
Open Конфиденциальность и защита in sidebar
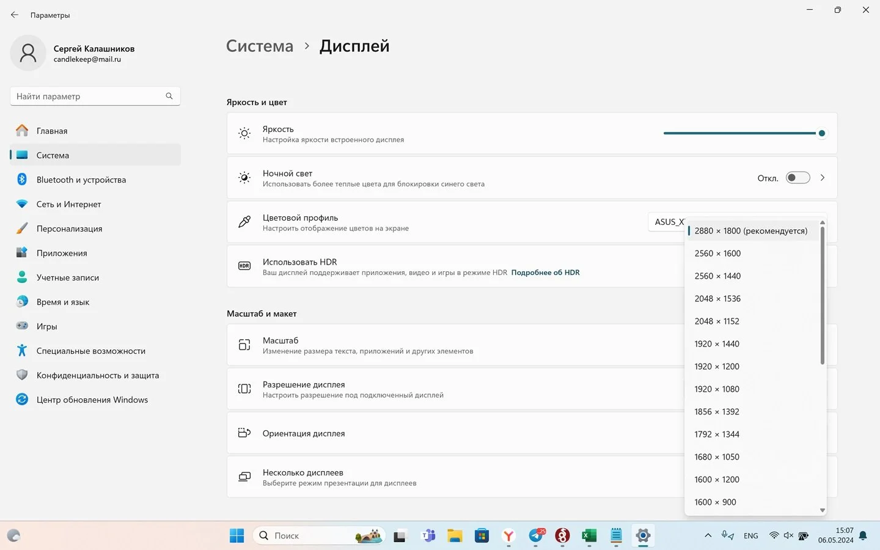[95, 375]
